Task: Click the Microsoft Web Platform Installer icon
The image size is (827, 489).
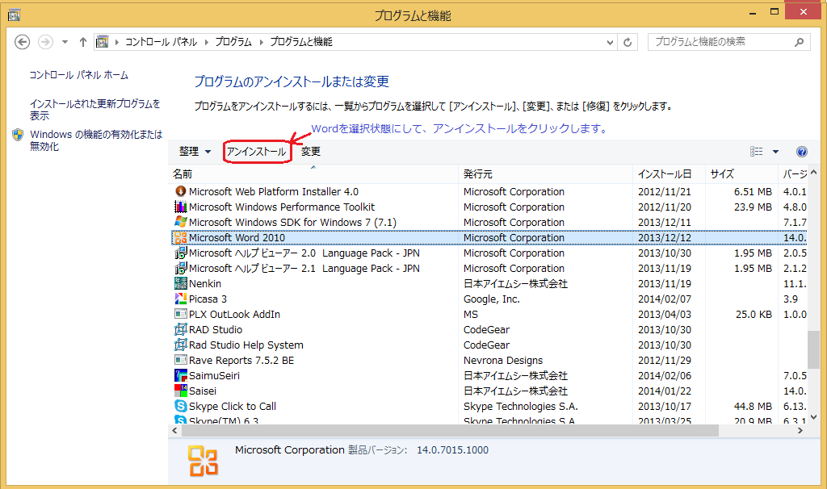Action: point(181,192)
